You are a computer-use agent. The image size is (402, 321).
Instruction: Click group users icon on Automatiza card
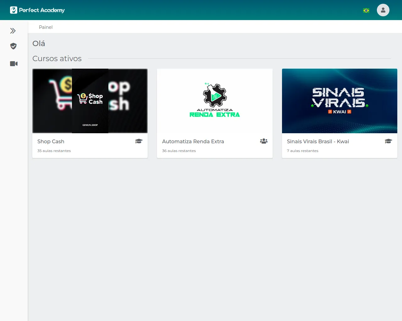pos(263,141)
